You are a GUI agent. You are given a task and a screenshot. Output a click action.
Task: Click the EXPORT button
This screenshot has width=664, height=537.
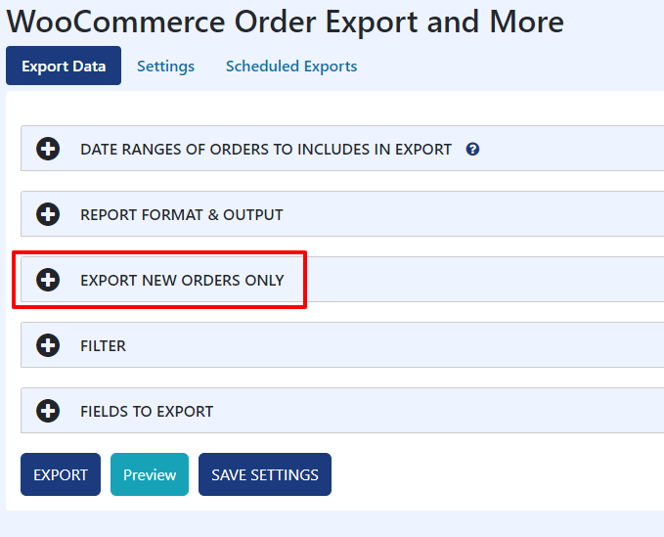[x=61, y=474]
